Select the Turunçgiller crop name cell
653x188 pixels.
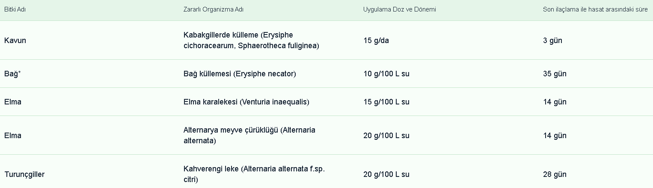(24, 174)
